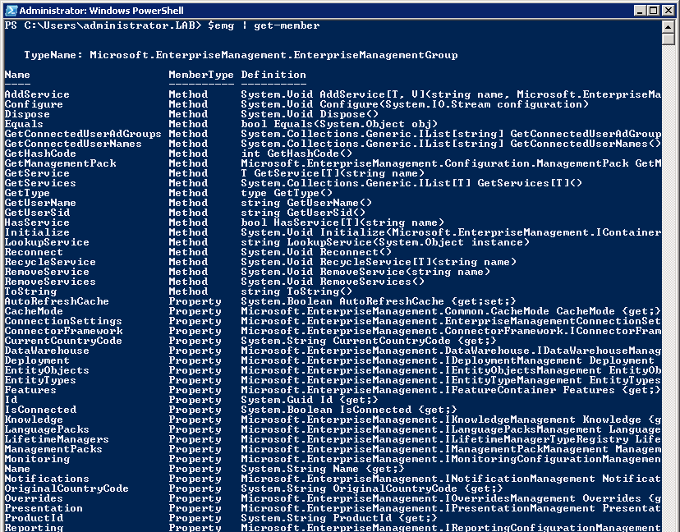The image size is (680, 532).
Task: Open the PowerShell system menu icon
Action: coord(10,10)
